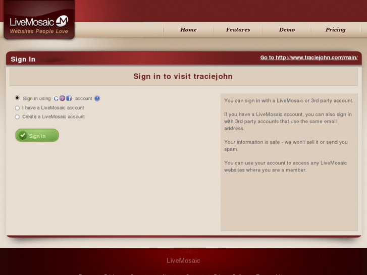Screen dimensions: 367x275
Task: Follow the 'Go to http://www.traciejohn.com/main/' link
Action: [309, 58]
